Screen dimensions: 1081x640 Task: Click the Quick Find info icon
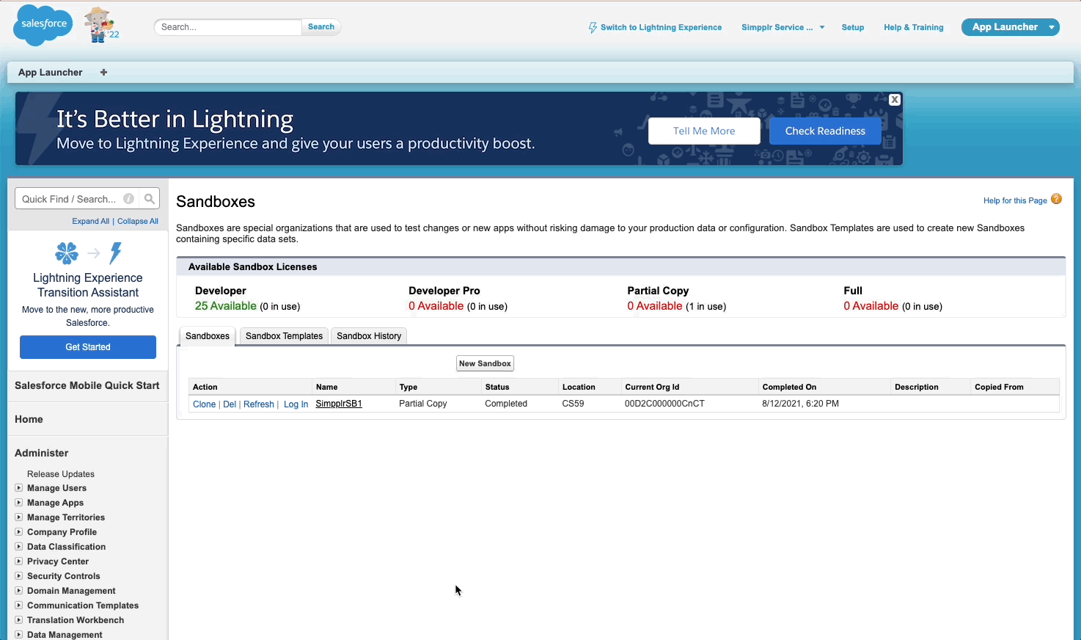point(128,199)
